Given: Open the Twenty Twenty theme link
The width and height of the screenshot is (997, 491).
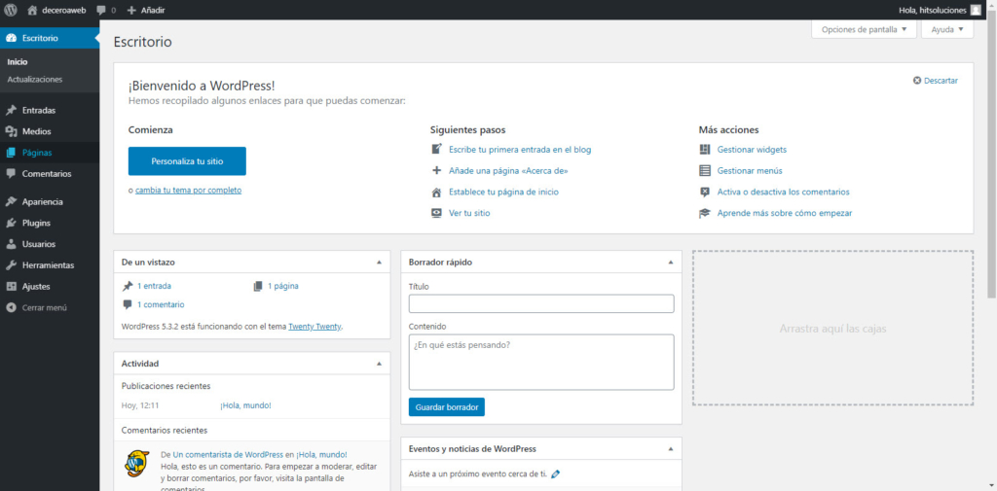Looking at the screenshot, I should click(x=314, y=327).
